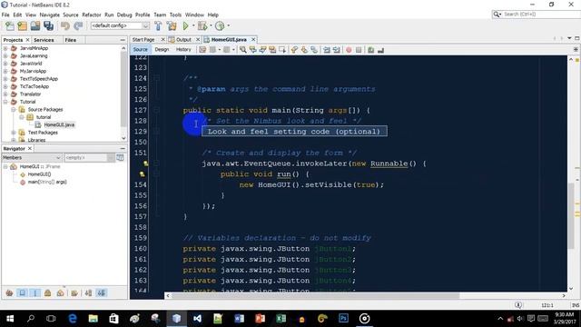The width and height of the screenshot is (581, 327).
Task: Select the HomeGUI() constructor in Navigator
Action: click(39, 174)
